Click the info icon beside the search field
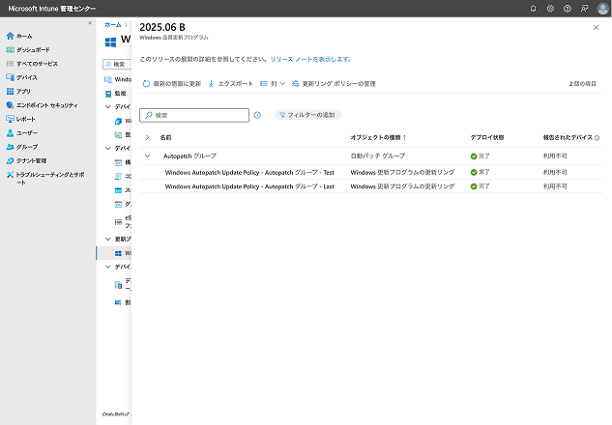The image size is (612, 425). click(257, 115)
